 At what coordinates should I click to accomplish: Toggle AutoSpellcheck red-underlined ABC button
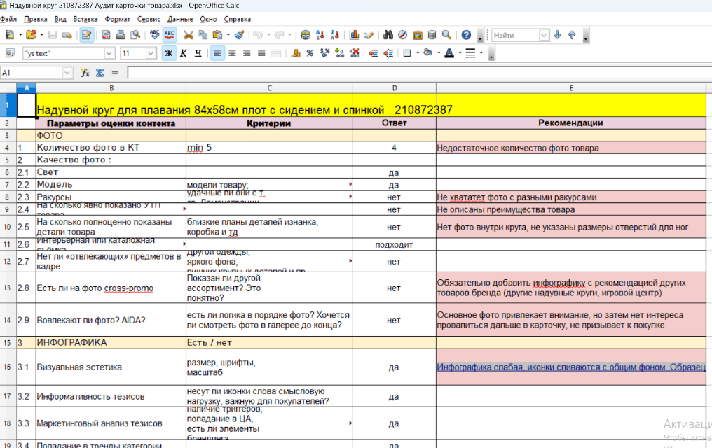169,35
